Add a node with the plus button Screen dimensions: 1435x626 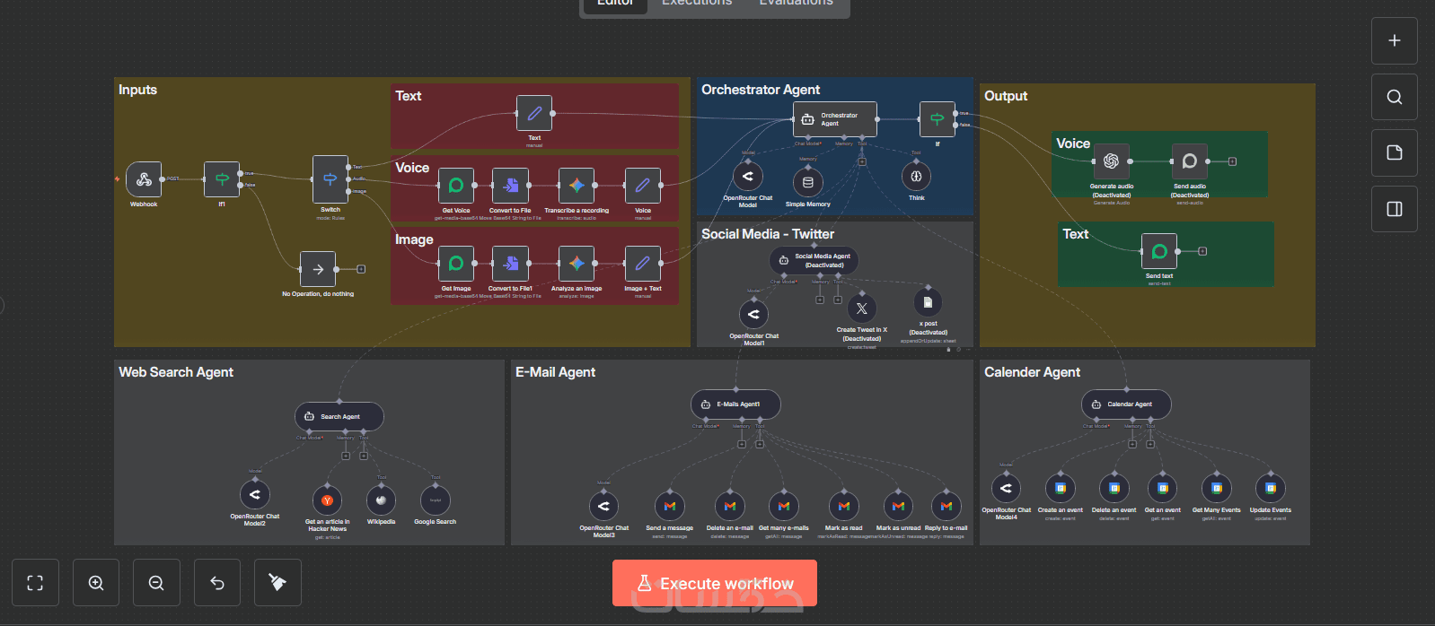(1395, 40)
